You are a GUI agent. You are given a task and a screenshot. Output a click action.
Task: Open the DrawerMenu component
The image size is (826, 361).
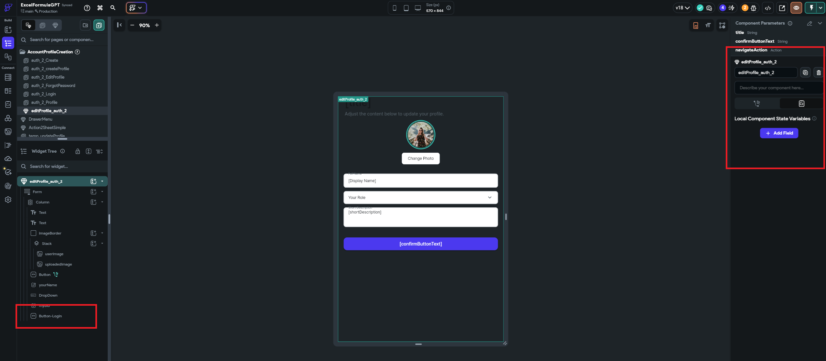tap(40, 119)
